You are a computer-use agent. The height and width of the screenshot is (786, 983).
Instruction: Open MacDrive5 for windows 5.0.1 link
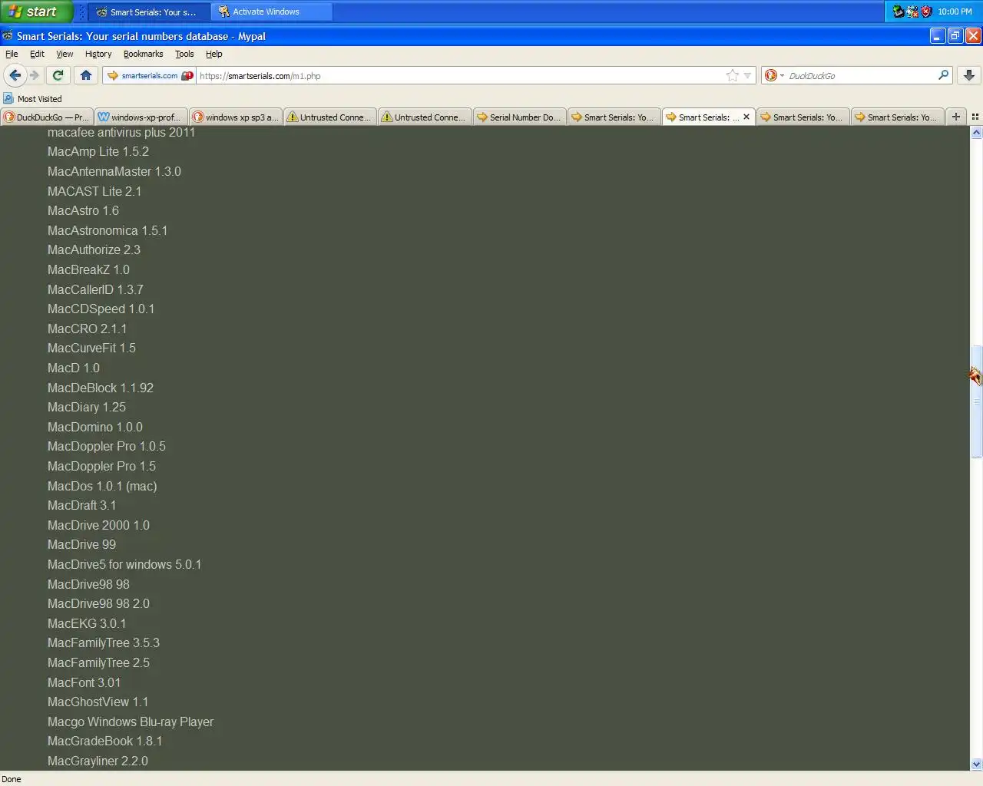[124, 565]
